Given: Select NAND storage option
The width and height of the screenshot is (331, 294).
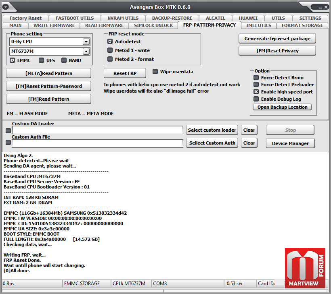Looking at the screenshot, I should (64, 60).
